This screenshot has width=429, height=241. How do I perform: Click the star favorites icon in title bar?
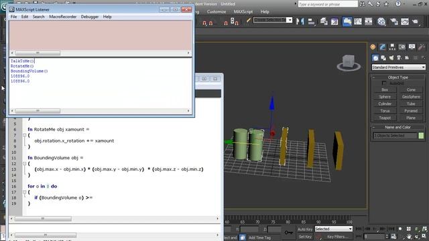386,4
